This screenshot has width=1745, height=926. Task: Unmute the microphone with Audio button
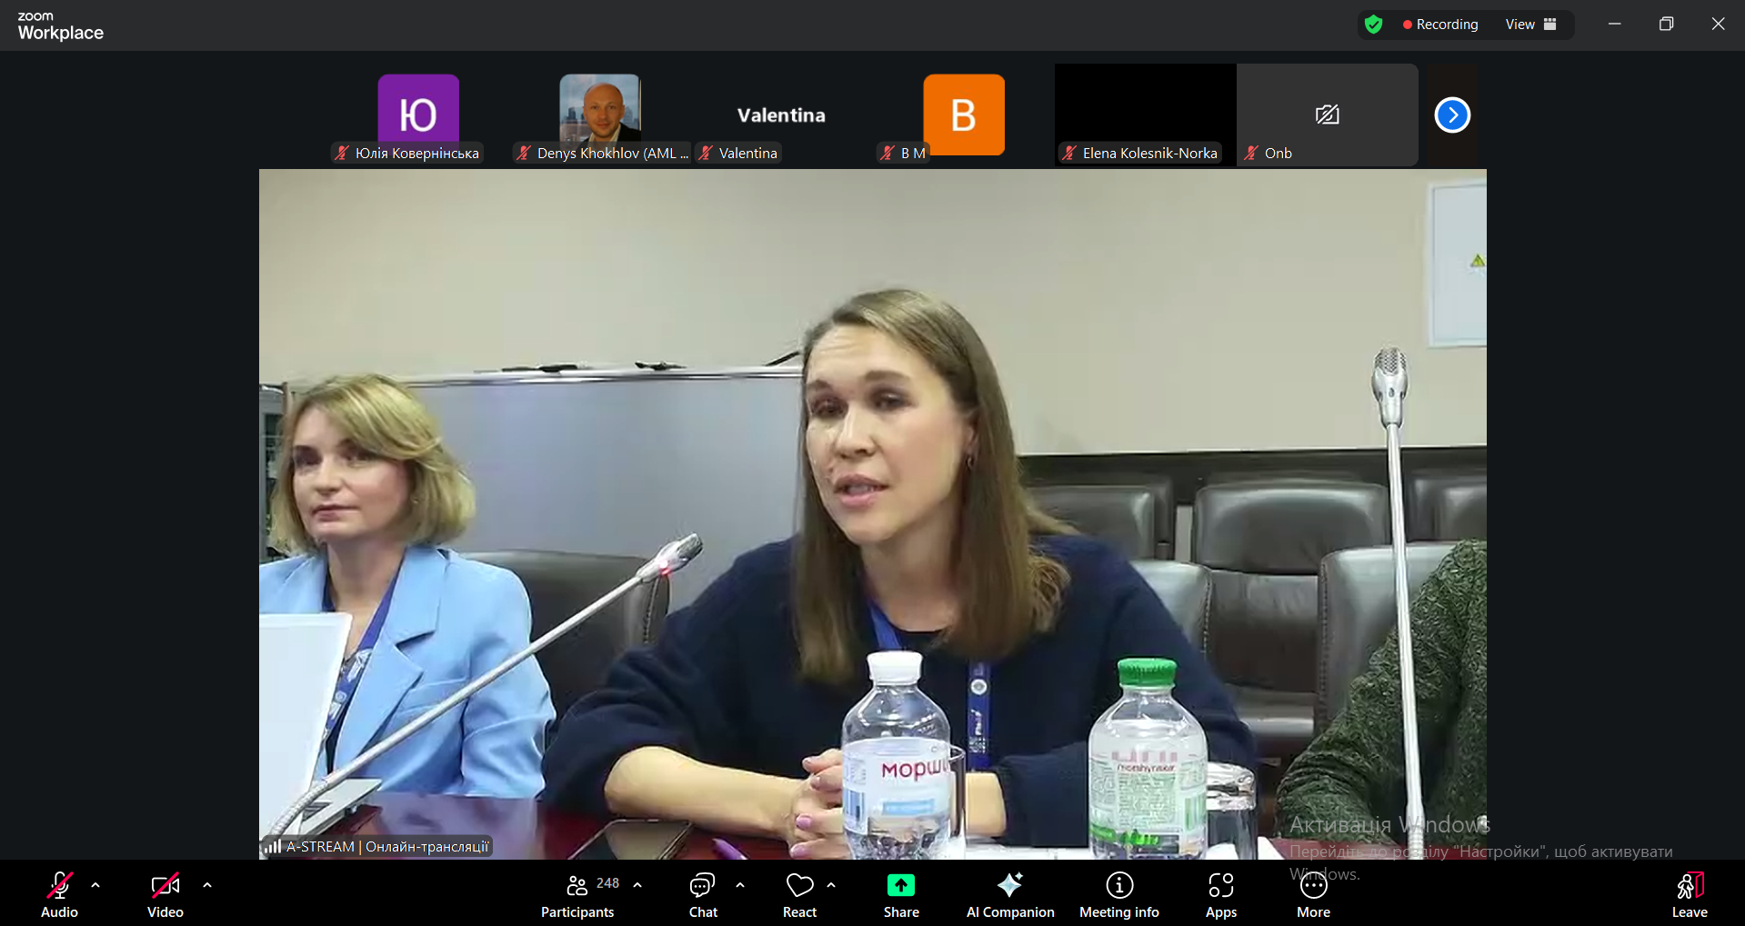tap(60, 894)
